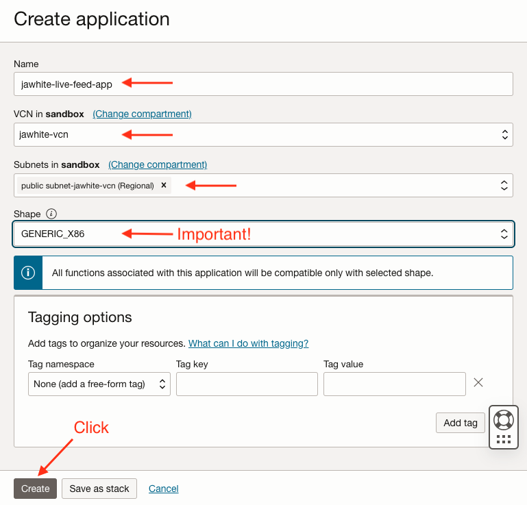Click the Tag value input field

[394, 384]
